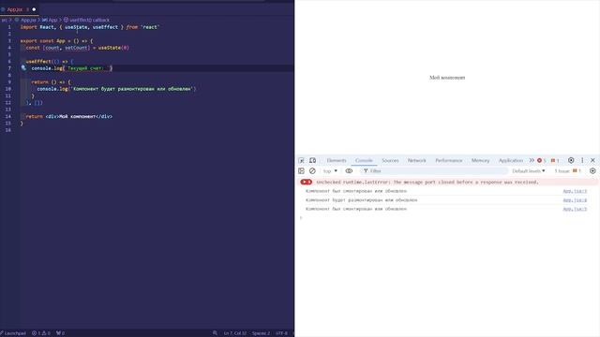Image resolution: width=600 pixels, height=337 pixels.
Task: Click the zoom magnifier icon in status bar
Action: [215, 333]
